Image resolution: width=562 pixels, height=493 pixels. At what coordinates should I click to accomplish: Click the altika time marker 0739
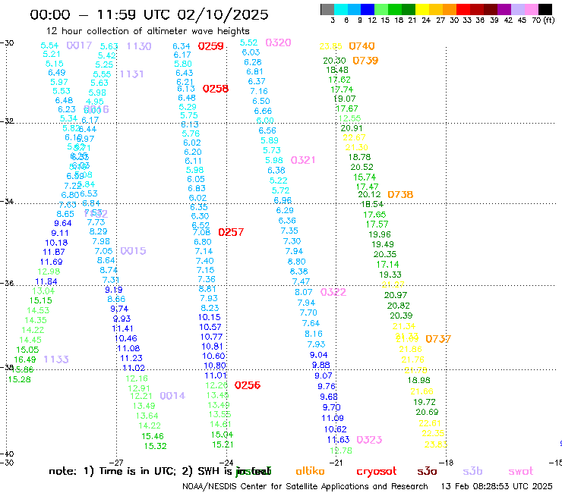[x=365, y=61]
